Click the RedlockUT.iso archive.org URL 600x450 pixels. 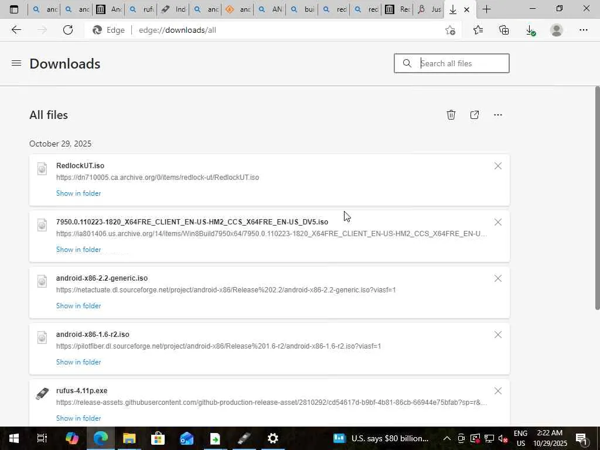pyautogui.click(x=158, y=178)
